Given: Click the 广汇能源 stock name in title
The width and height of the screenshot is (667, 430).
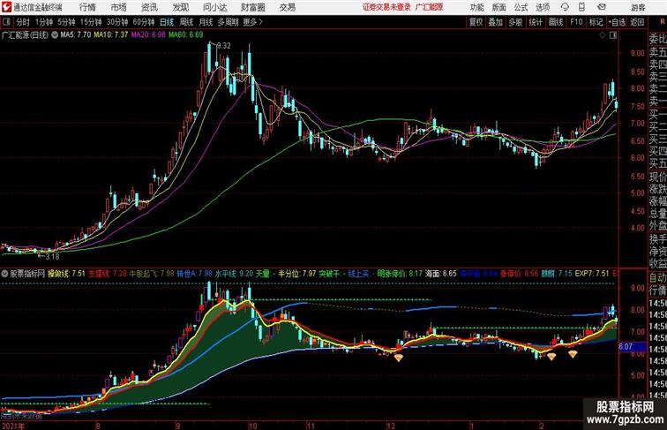Looking at the screenshot, I should [x=429, y=7].
